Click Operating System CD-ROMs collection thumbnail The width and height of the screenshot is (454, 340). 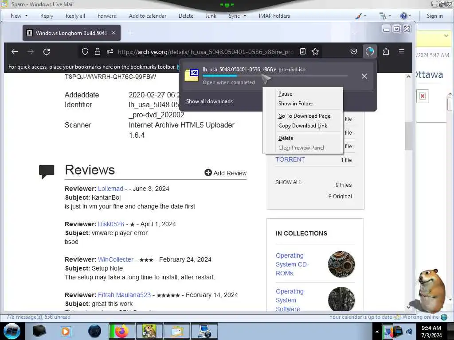click(x=341, y=264)
